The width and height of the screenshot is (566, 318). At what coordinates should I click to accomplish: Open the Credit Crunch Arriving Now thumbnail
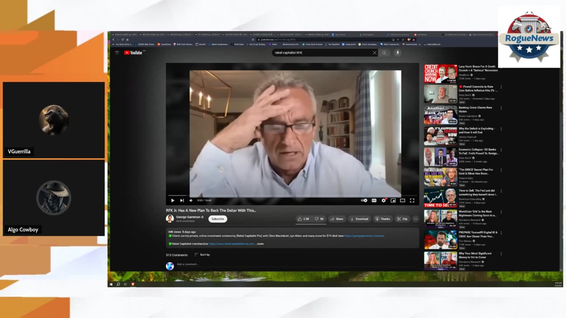click(440, 74)
